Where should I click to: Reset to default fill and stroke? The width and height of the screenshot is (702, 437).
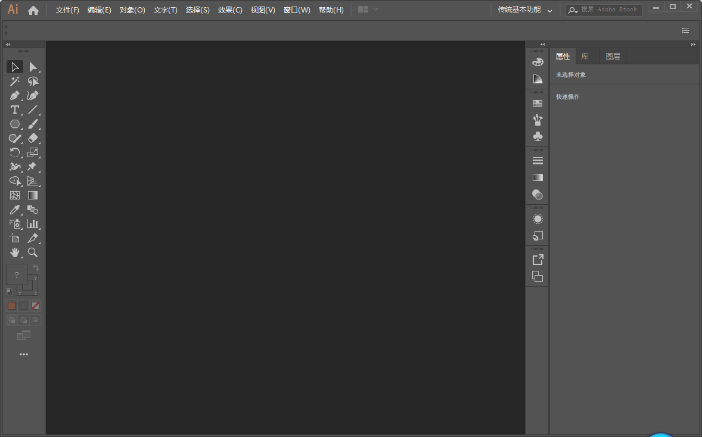(x=10, y=292)
